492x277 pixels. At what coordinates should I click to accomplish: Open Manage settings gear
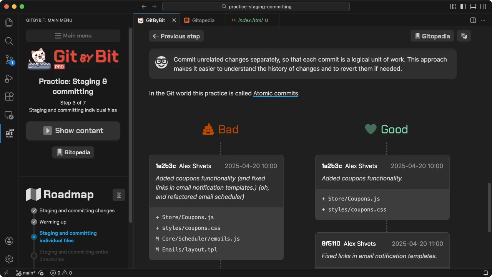click(x=9, y=259)
